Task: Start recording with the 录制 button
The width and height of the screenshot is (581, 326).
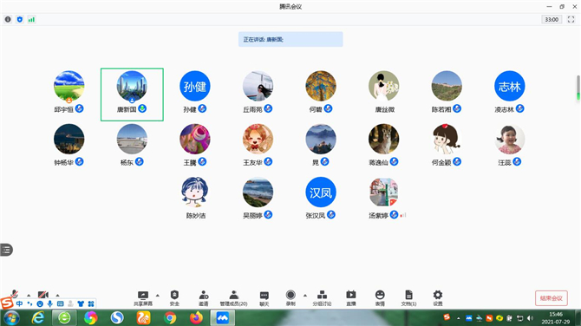Action: [290, 298]
